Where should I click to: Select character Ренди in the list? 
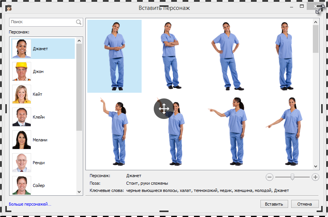[x=43, y=163]
